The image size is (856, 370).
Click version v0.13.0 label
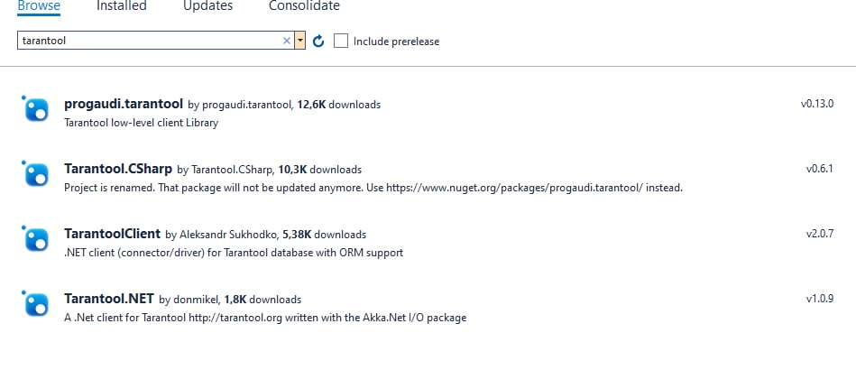[817, 104]
